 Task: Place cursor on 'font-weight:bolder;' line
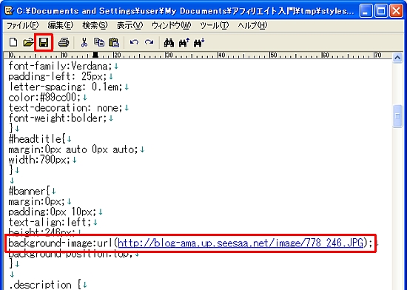pyautogui.click(x=58, y=118)
